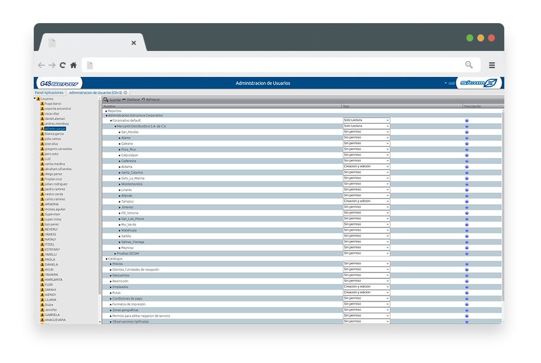This screenshot has height=363, width=541.
Task: Click the Sicom logo in header
Action: click(x=478, y=83)
